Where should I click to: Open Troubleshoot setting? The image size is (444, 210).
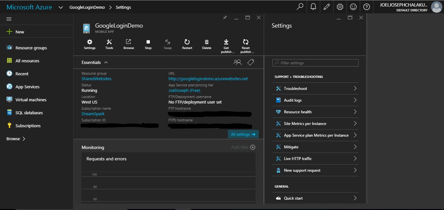[315, 88]
